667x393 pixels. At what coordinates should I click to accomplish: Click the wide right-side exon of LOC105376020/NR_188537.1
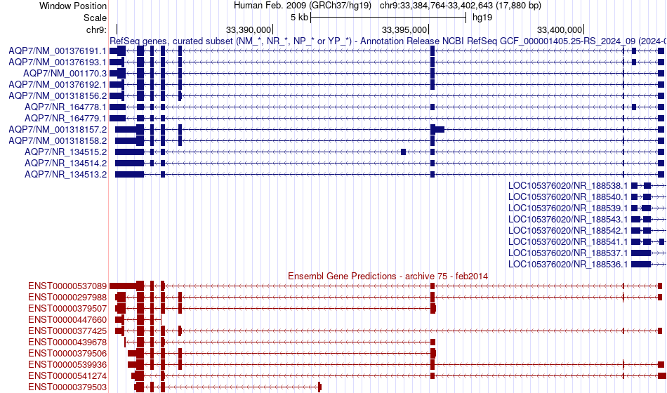(641, 253)
